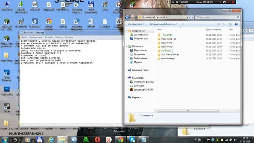The image size is (254, 143).
Task: Select Завантаження in navigation pane
Action: 139,35
